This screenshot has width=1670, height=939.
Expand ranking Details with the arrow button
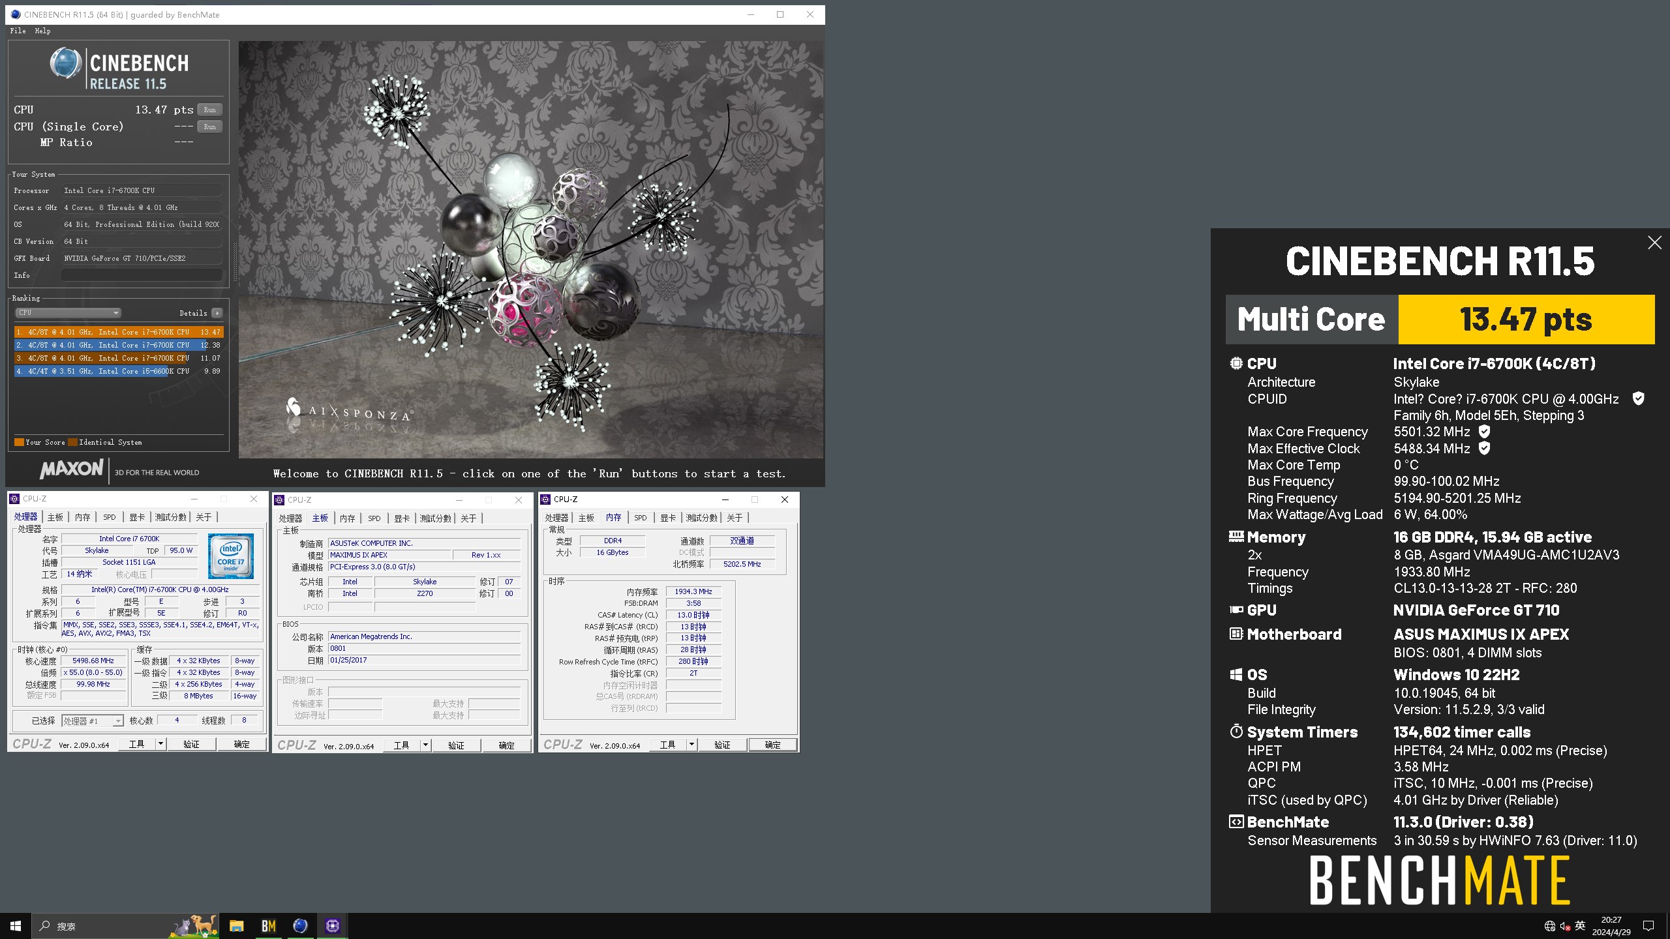click(217, 313)
